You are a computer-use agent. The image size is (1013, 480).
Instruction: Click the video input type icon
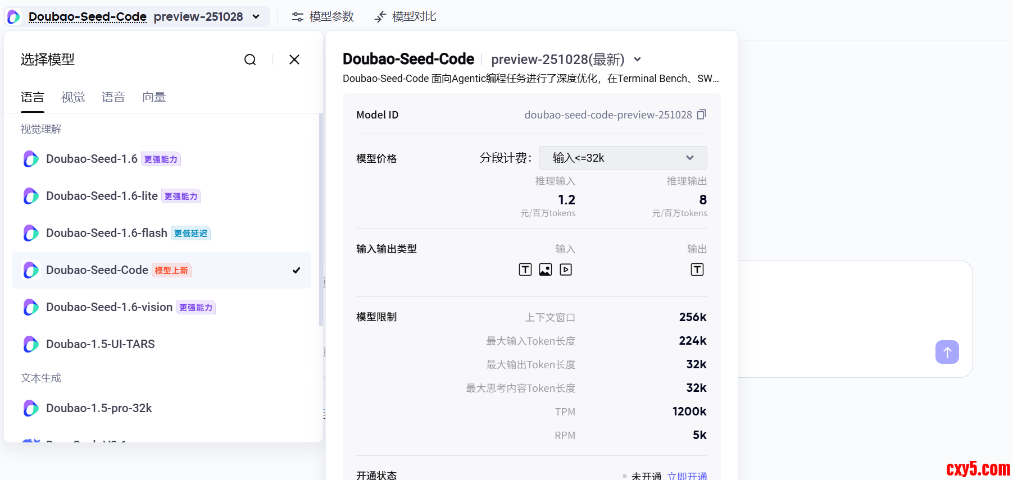click(x=566, y=269)
